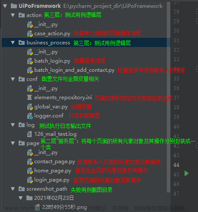Select the log folder name
The height and width of the screenshot is (212, 198).
(x=30, y=125)
